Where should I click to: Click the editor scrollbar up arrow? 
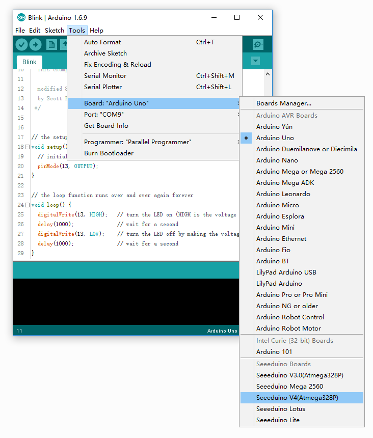click(x=268, y=74)
